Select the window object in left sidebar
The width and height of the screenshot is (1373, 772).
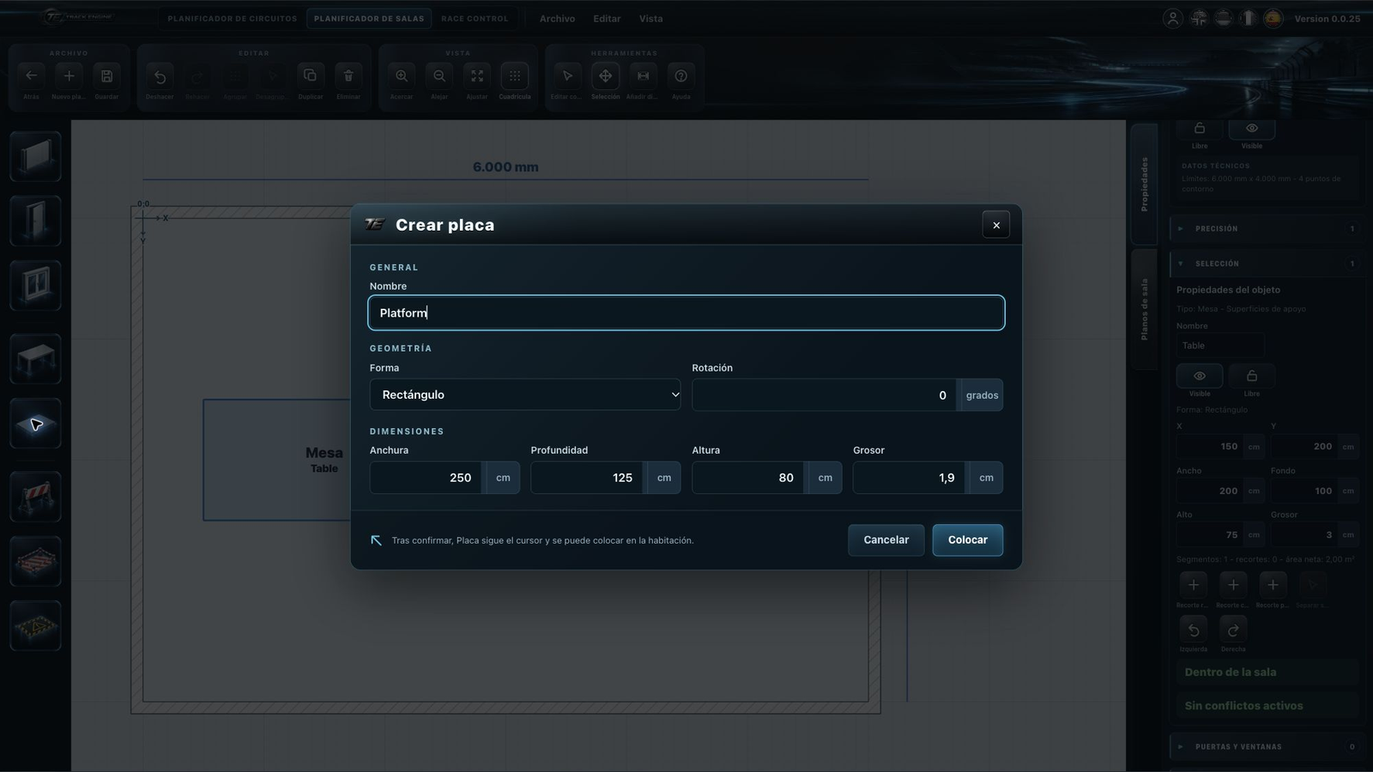pos(35,285)
